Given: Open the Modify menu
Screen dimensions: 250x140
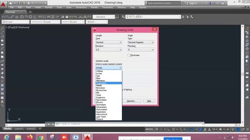Looking at the screenshot, I should point(95,7).
